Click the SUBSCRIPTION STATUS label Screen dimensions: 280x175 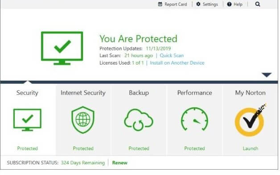33,163
